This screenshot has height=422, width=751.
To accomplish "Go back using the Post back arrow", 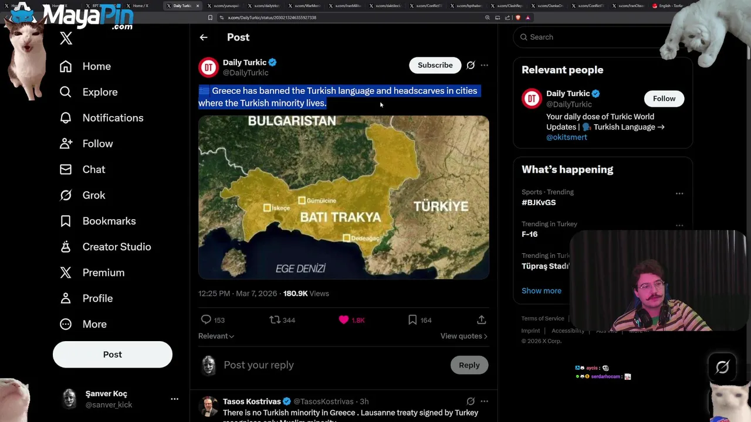I will (204, 38).
